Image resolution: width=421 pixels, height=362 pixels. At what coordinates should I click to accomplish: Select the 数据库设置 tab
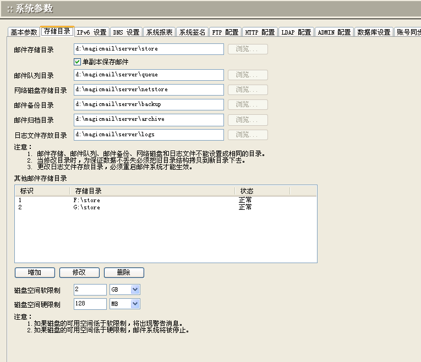point(374,32)
